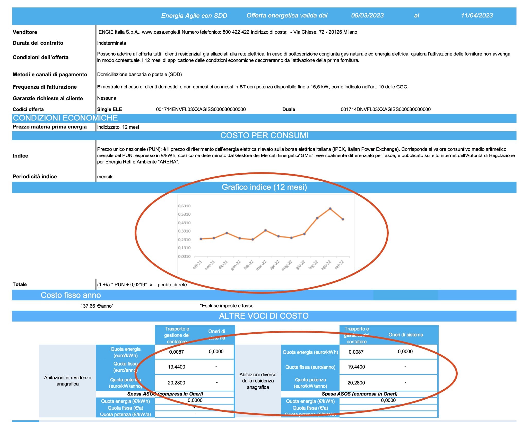Screen dimensions: 522x422
Task: Click the 'Periodicità indice' label
Action: pos(35,177)
